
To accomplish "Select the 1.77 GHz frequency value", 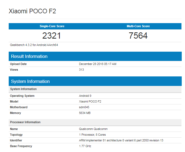I will tap(85, 146).
